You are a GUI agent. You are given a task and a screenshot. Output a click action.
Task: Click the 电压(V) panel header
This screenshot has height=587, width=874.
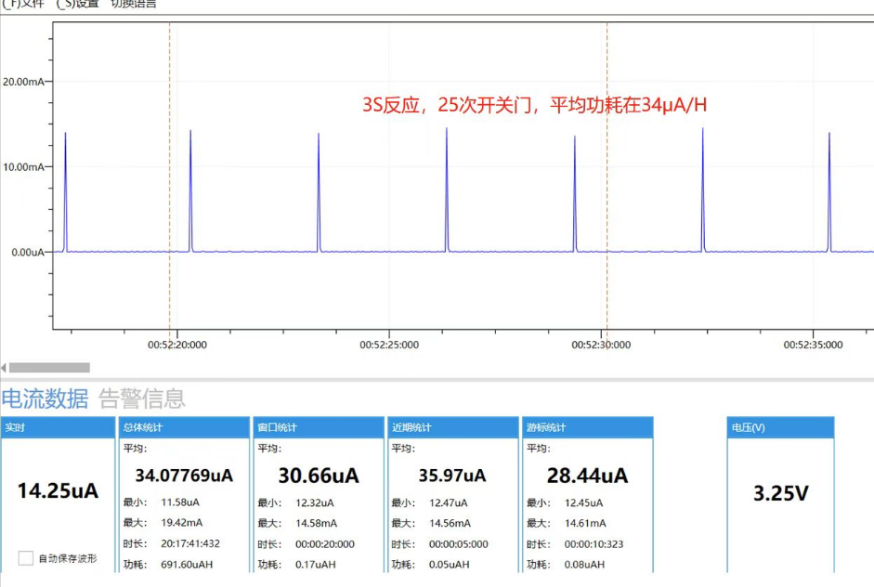(780, 427)
